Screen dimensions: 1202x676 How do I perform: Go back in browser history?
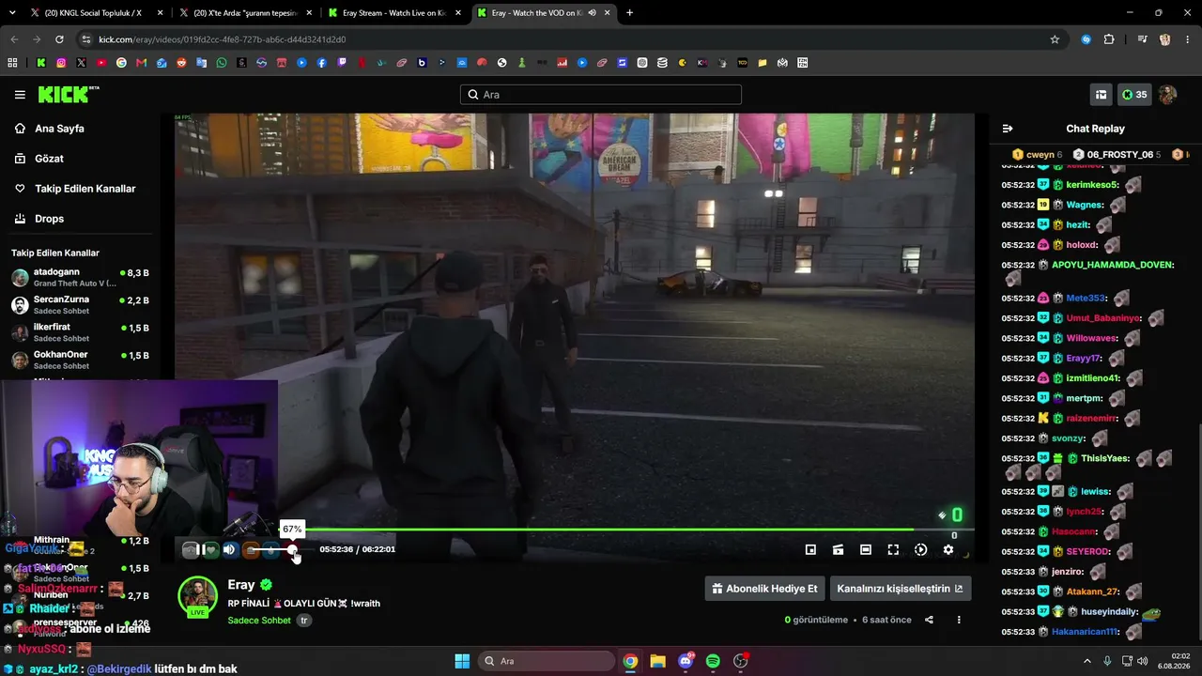(x=14, y=39)
